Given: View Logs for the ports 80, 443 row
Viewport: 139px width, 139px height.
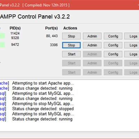Looking at the screenshot, I should point(132,36).
